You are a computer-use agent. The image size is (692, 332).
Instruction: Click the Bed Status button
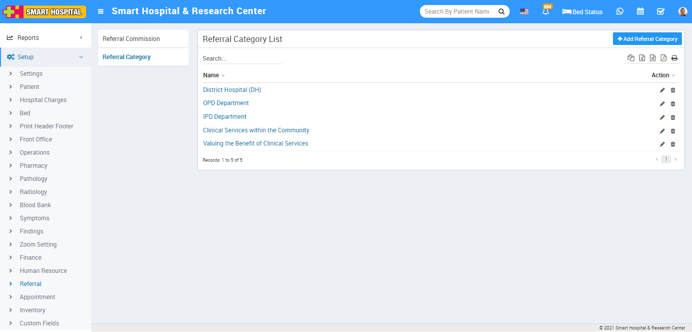[x=583, y=12]
